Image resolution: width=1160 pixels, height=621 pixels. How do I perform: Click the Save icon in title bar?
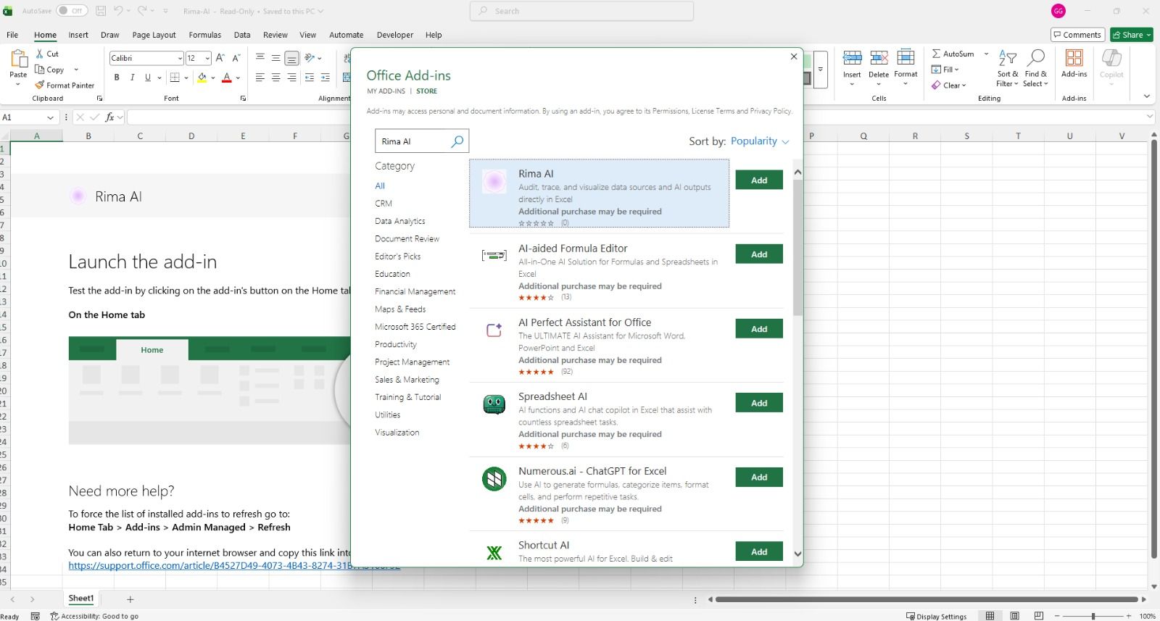coord(101,11)
